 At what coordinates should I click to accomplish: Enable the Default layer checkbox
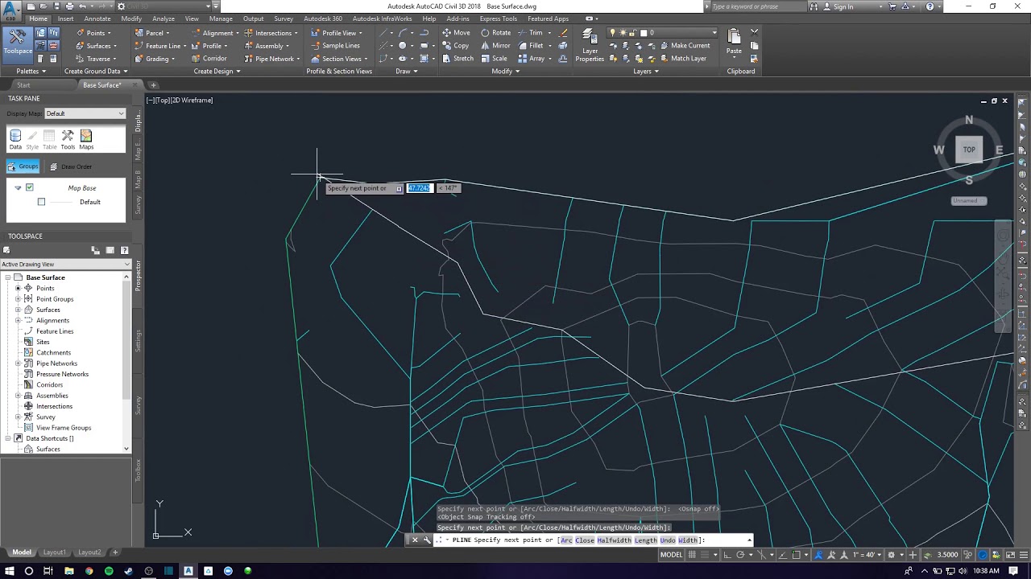tap(41, 202)
